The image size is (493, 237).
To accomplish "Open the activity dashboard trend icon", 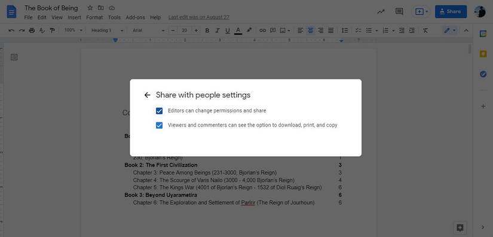I will pos(381,11).
